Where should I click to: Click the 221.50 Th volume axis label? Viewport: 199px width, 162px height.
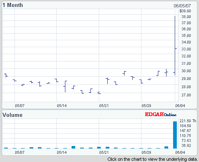(x=188, y=121)
